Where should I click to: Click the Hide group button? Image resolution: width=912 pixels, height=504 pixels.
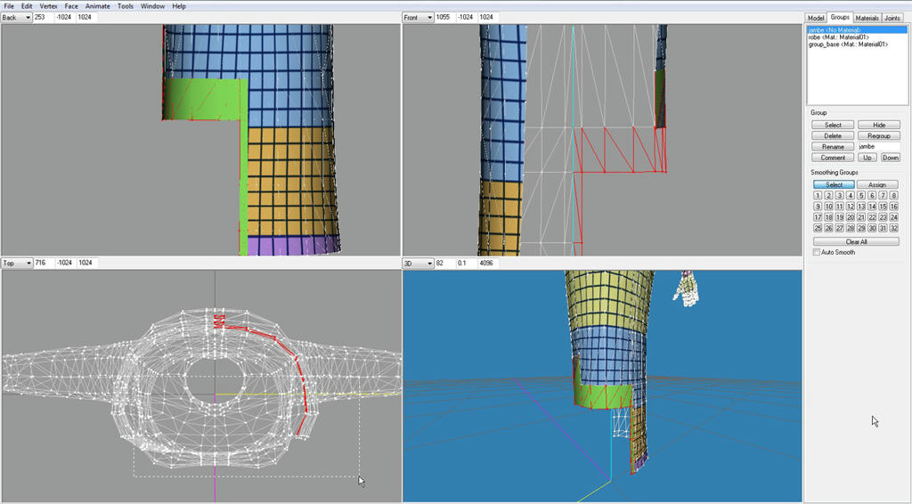(879, 125)
